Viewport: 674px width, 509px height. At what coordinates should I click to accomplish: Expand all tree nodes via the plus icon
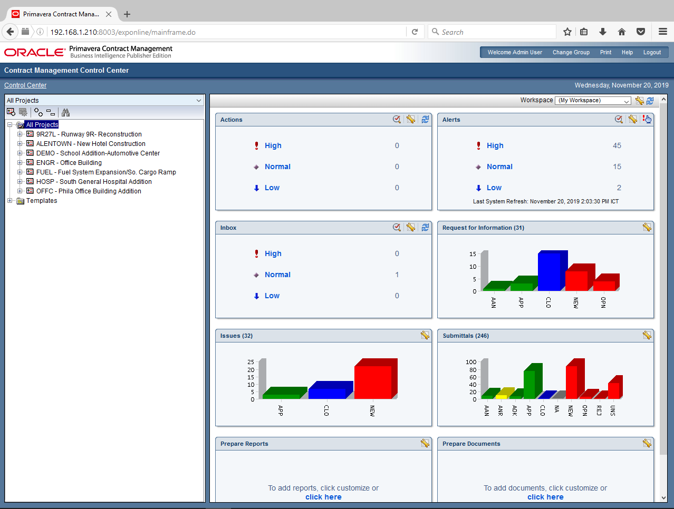(37, 112)
